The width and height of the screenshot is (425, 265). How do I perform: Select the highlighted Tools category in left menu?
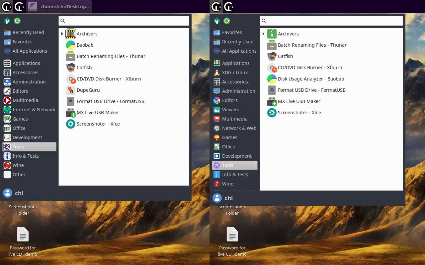coord(29,147)
